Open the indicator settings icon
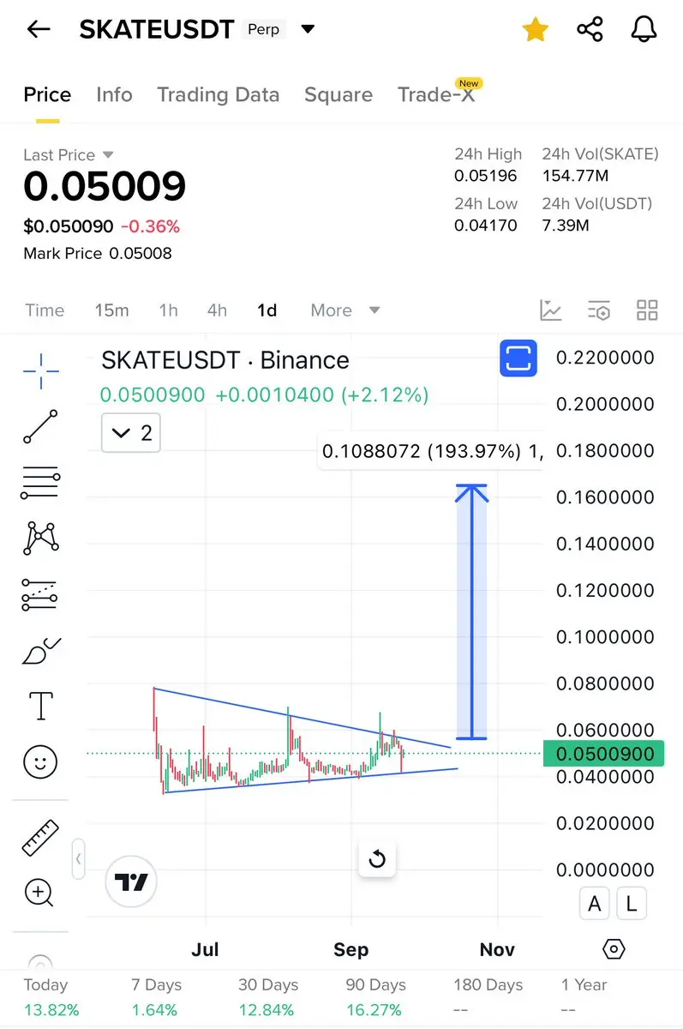683x1029 pixels. pyautogui.click(x=599, y=310)
